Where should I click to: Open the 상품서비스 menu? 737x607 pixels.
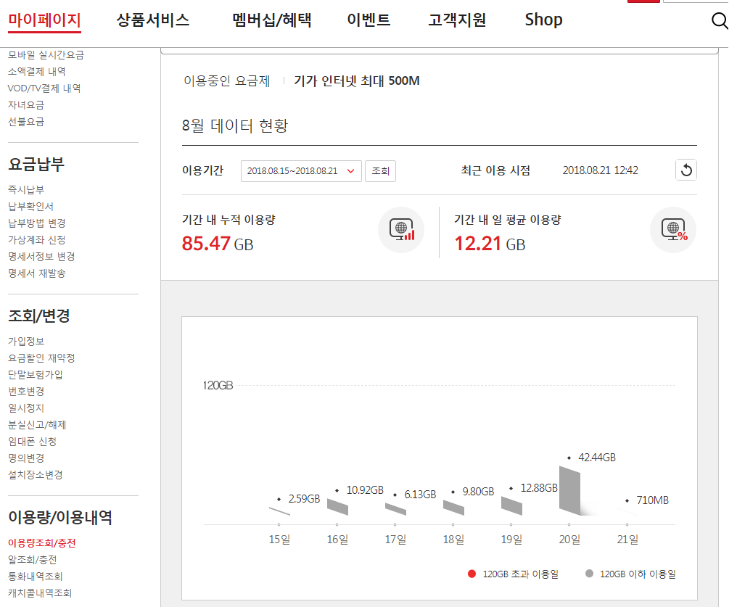[153, 20]
